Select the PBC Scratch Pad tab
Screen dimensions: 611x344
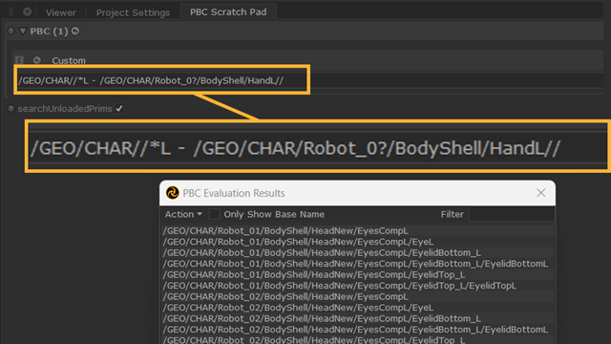[x=228, y=11]
